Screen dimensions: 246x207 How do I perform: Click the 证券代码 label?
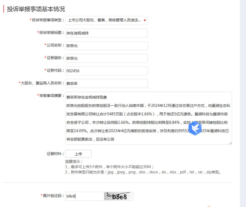click(54, 71)
